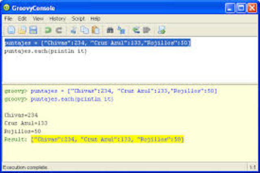The width and height of the screenshot is (260, 173).
Task: Click the Chivas=234 output line
Action: point(21,115)
